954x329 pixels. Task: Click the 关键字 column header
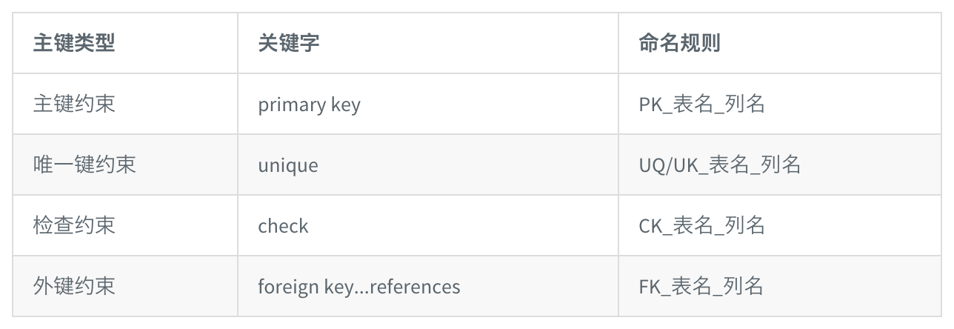point(289,43)
